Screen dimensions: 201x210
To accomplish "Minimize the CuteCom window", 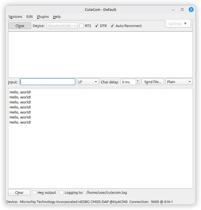I will pos(173,10).
